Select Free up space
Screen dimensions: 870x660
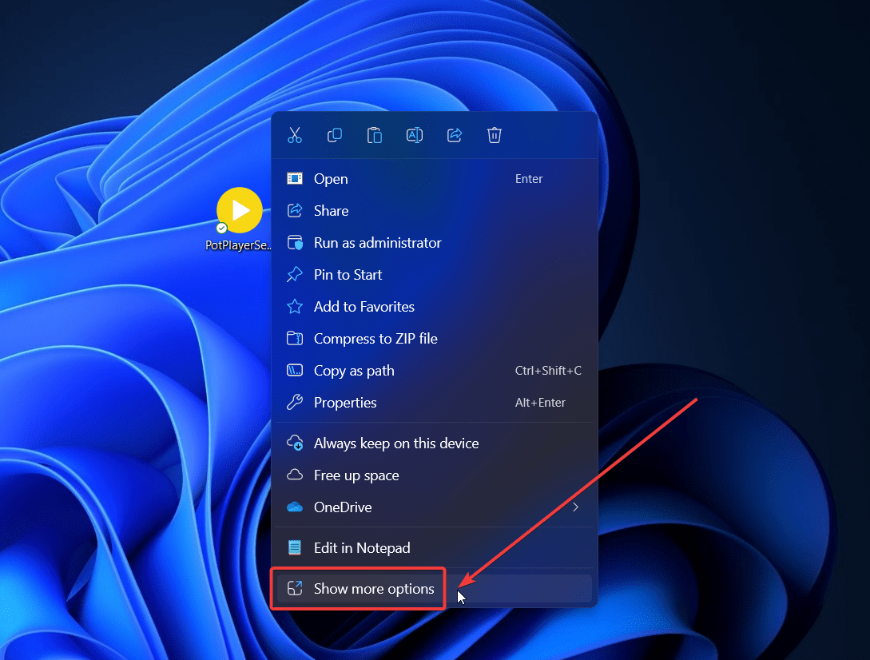tap(357, 475)
